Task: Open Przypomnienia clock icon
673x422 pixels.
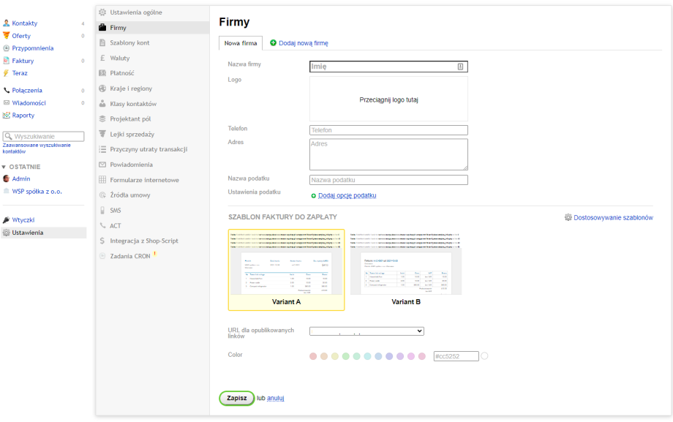Action: (7, 48)
